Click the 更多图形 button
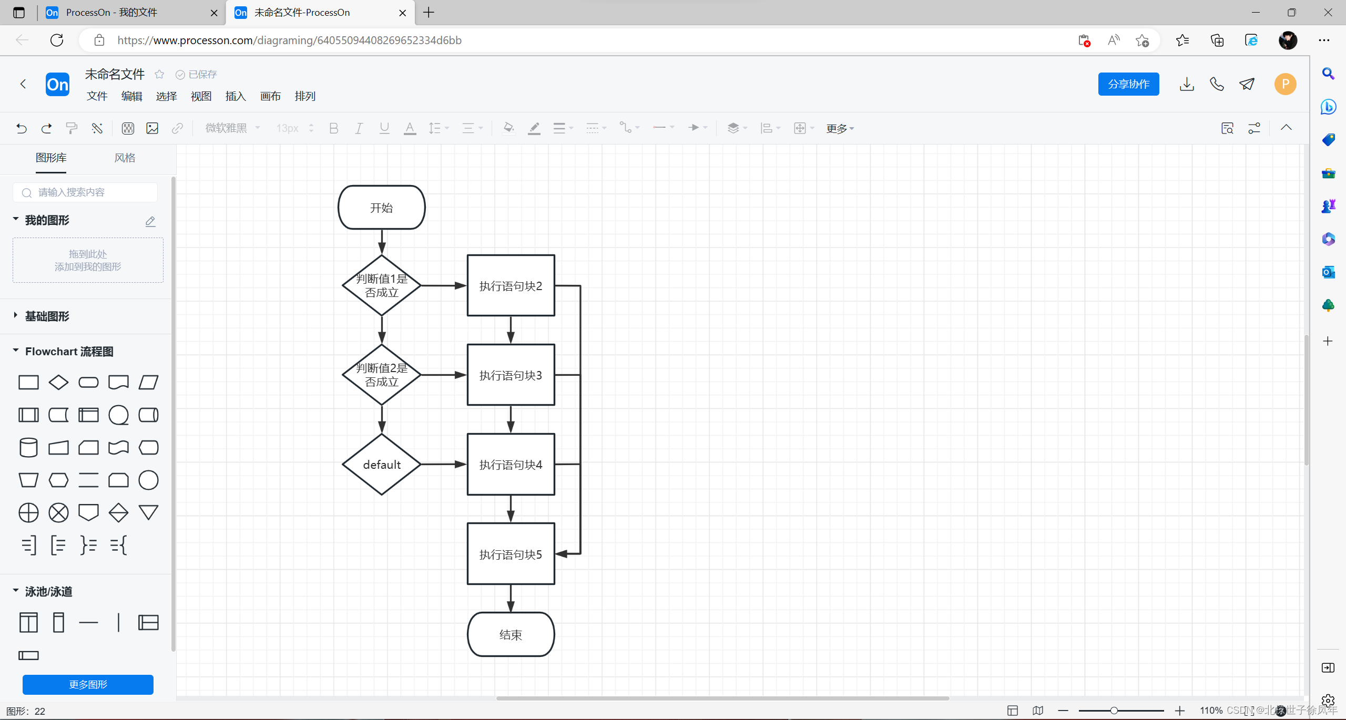 (88, 684)
